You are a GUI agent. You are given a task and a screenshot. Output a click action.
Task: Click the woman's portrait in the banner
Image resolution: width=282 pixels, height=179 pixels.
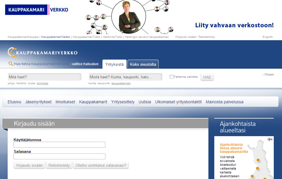129,17
